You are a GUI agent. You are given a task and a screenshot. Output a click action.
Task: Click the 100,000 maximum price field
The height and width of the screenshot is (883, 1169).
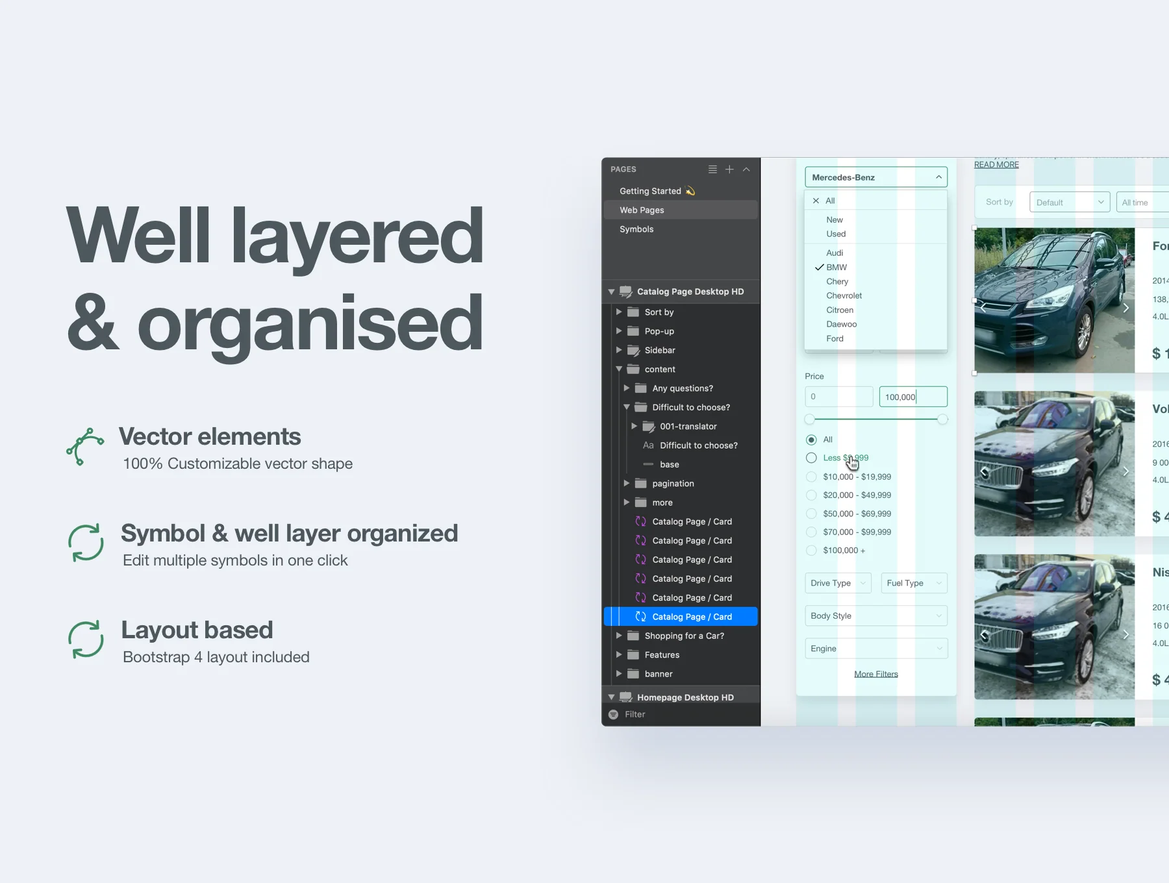913,397
